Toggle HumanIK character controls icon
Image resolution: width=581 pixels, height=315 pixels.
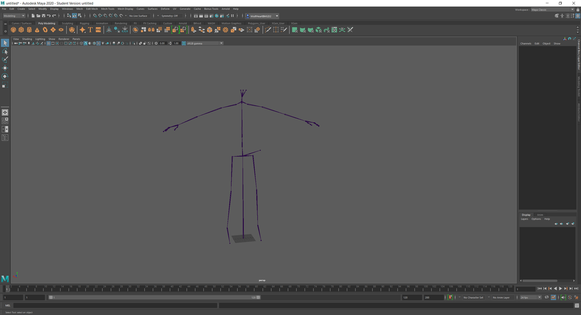point(562,16)
